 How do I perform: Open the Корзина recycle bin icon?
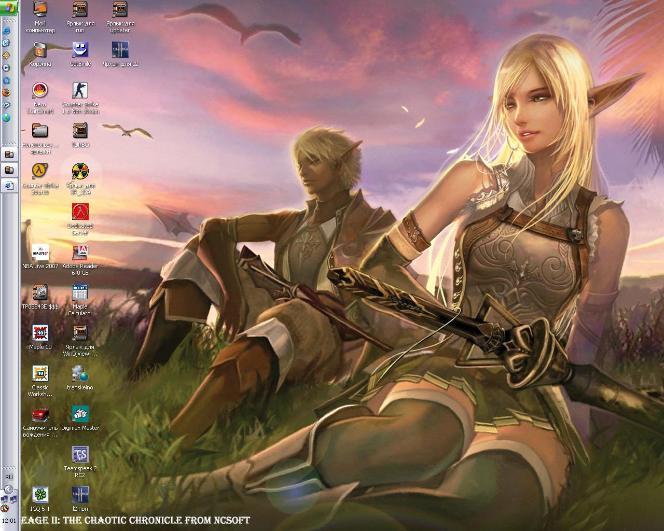[x=40, y=54]
